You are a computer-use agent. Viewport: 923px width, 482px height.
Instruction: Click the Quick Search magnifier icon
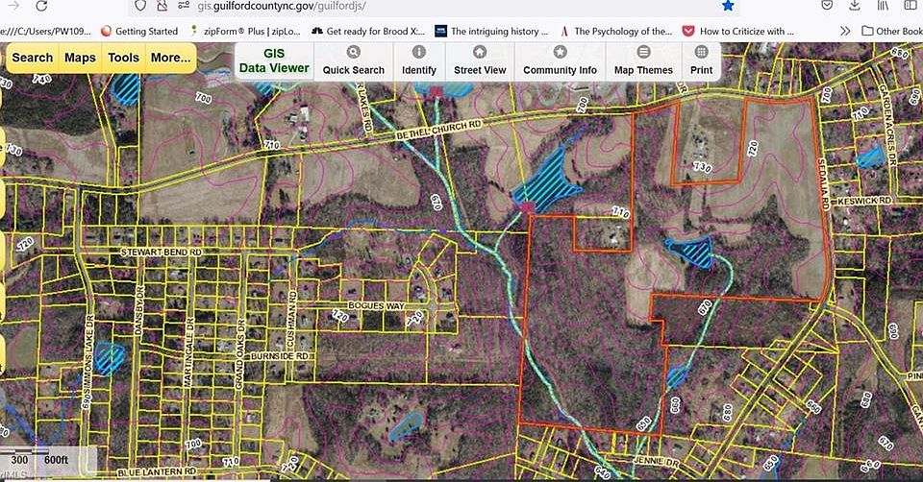coord(353,53)
